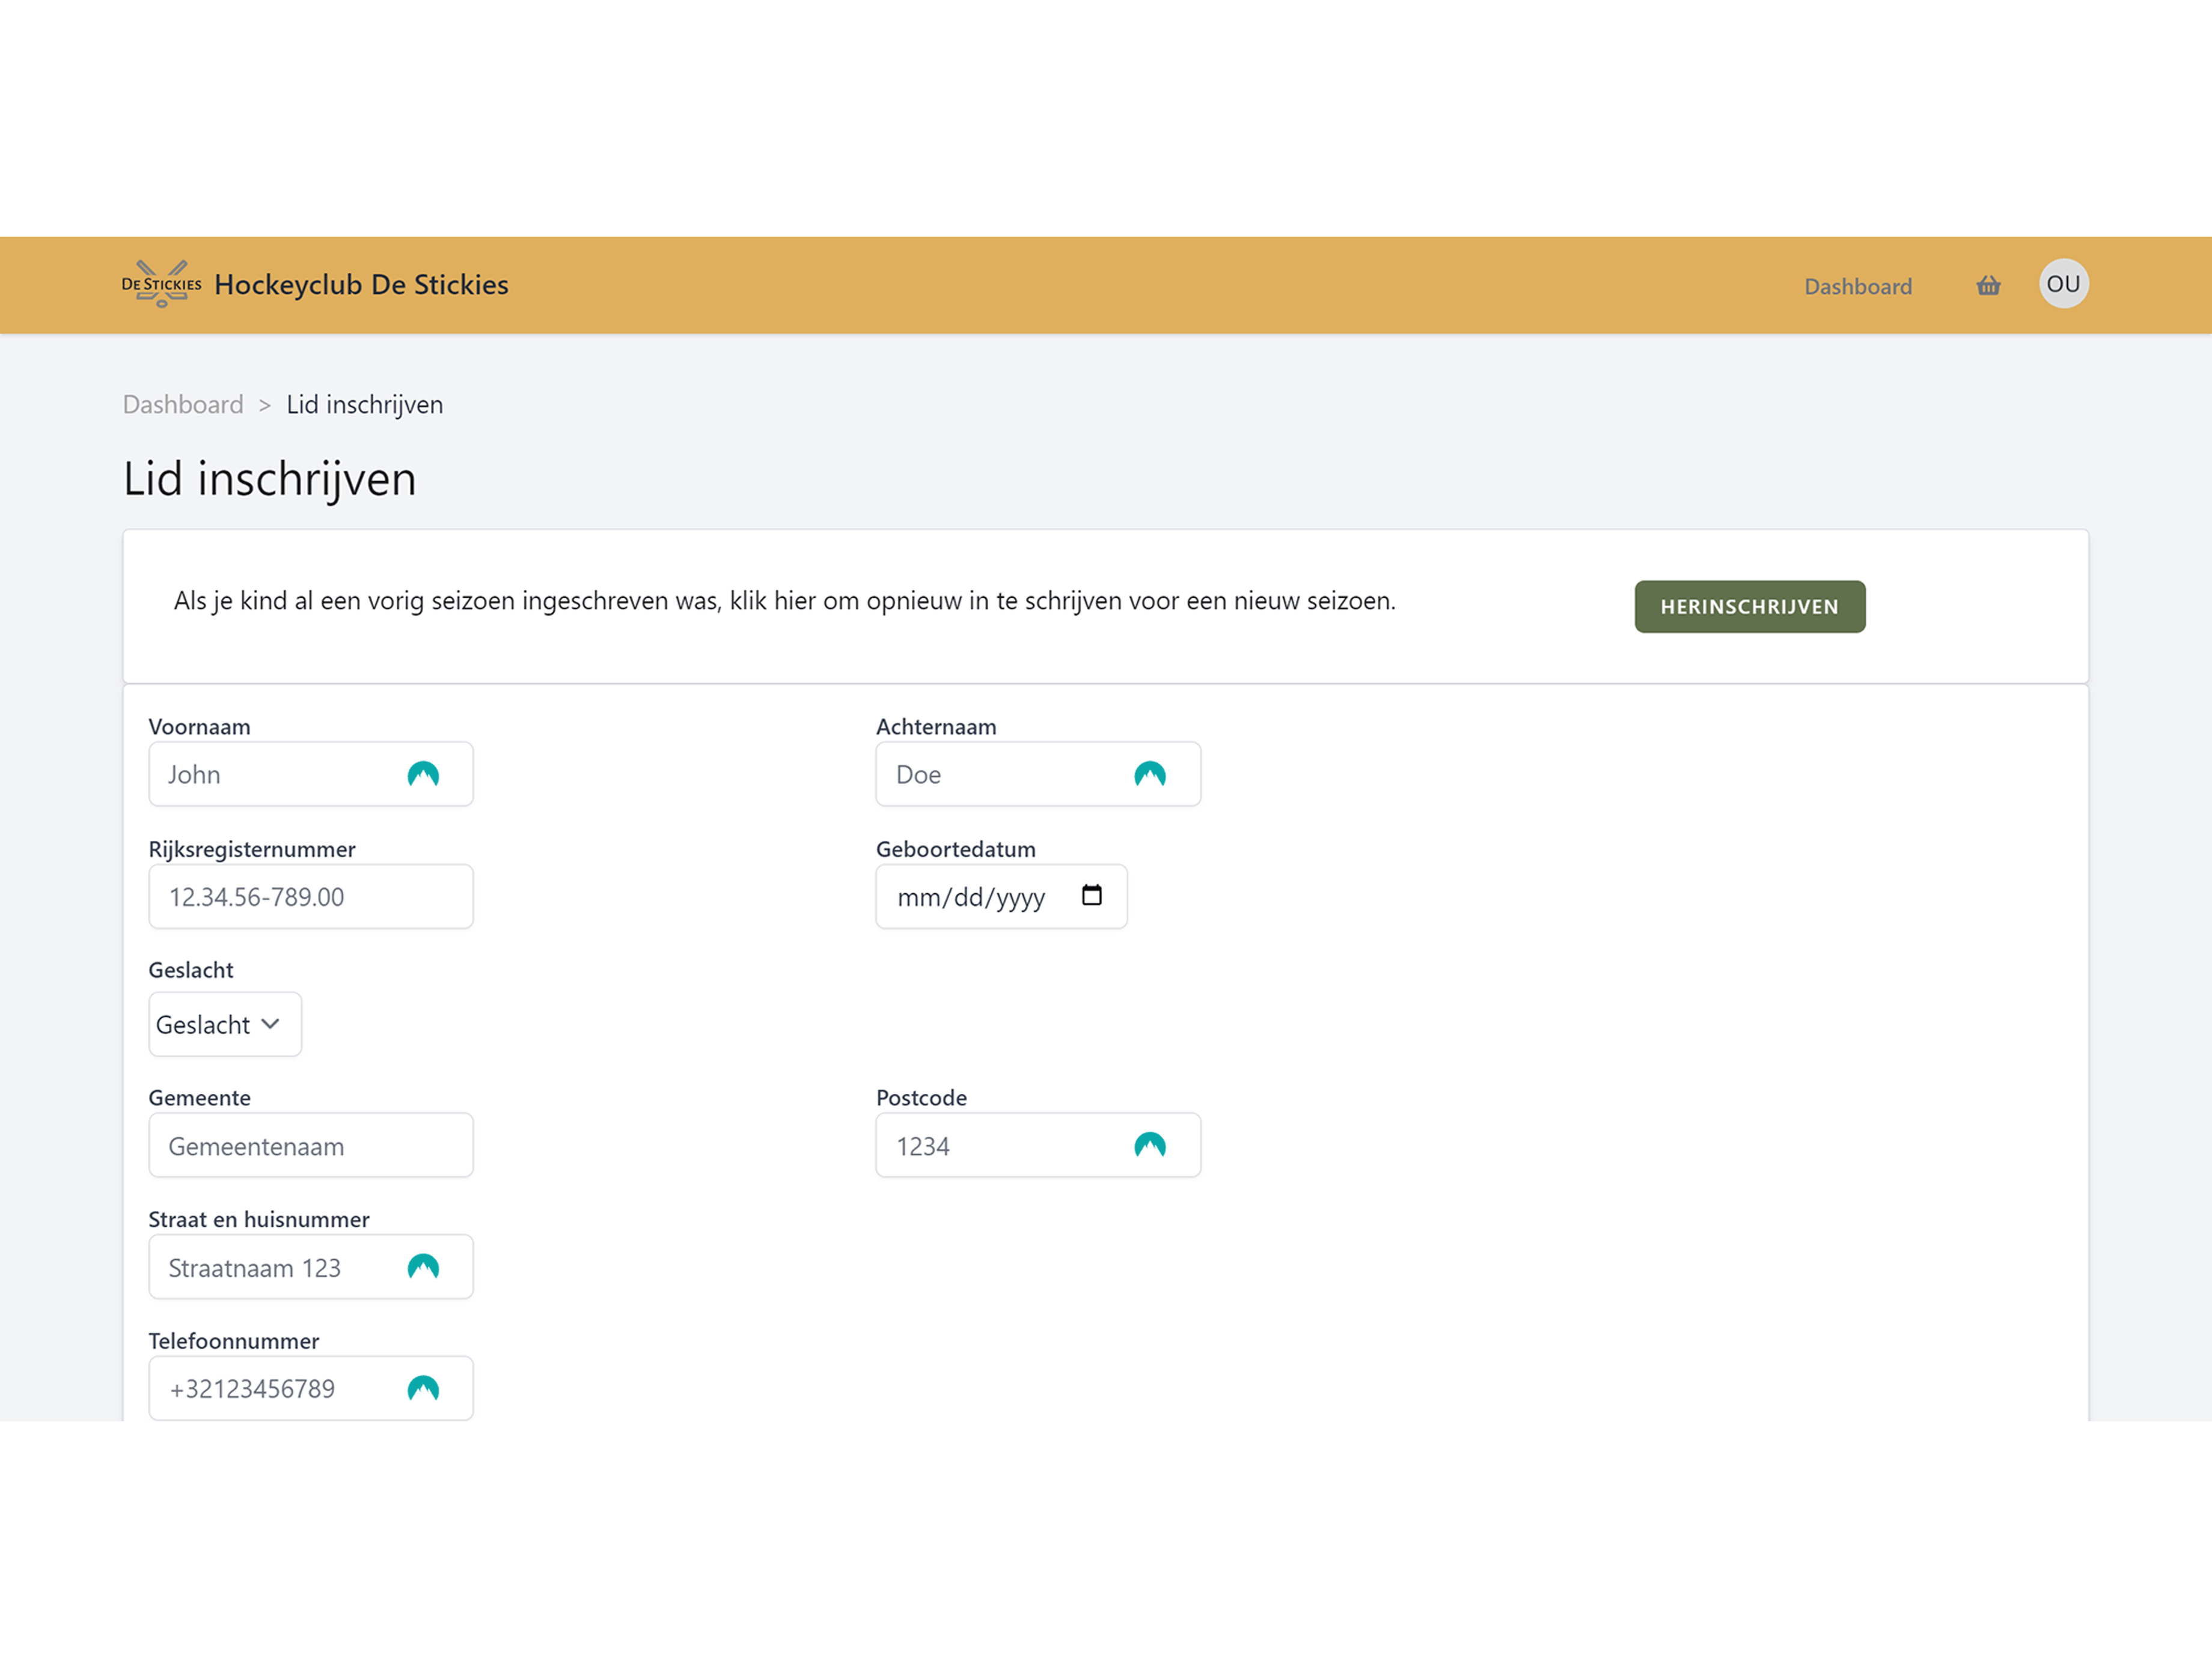Focus the Telefoonnummer input field

(280, 1388)
